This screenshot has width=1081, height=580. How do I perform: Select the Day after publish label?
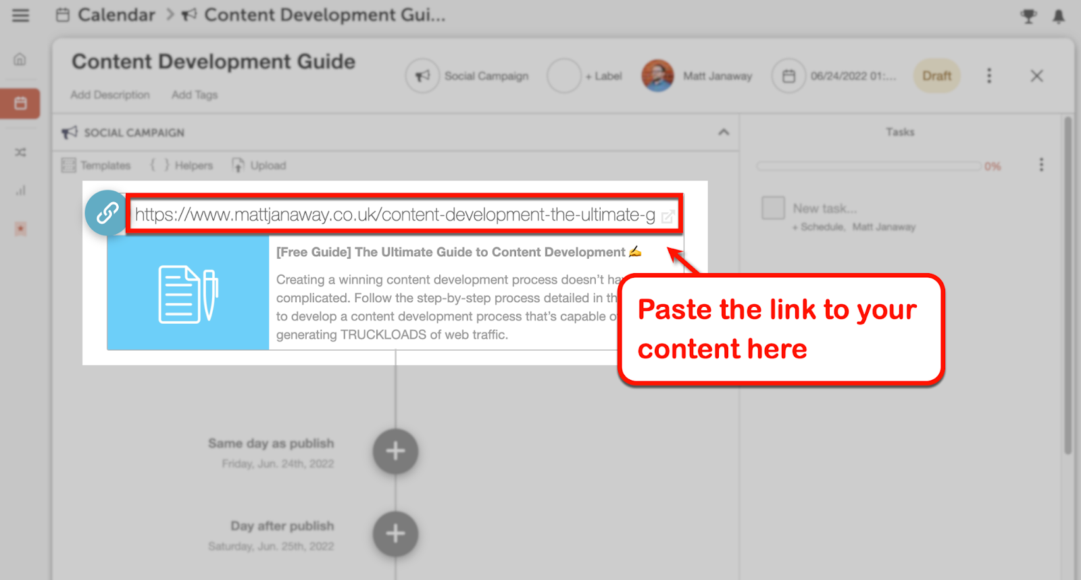pyautogui.click(x=282, y=526)
